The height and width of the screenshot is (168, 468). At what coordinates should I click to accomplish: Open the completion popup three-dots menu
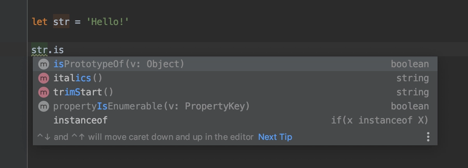tap(428, 137)
